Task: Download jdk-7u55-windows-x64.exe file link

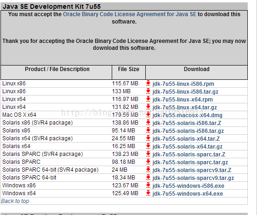Action: 188,194
